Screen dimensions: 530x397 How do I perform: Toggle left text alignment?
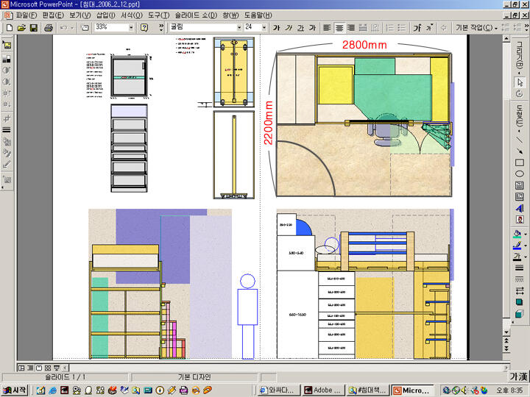(327, 28)
